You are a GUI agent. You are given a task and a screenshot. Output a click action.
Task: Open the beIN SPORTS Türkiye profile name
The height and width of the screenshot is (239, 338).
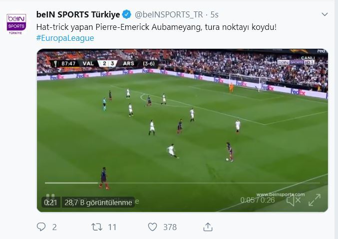(78, 14)
